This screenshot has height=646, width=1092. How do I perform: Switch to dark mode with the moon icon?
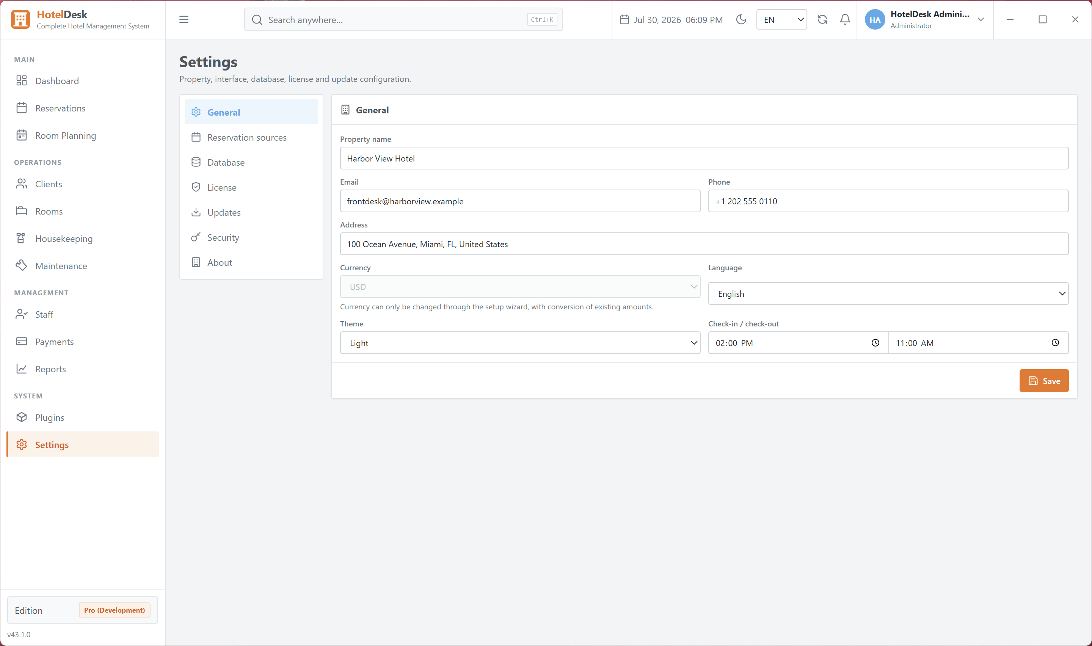tap(741, 20)
